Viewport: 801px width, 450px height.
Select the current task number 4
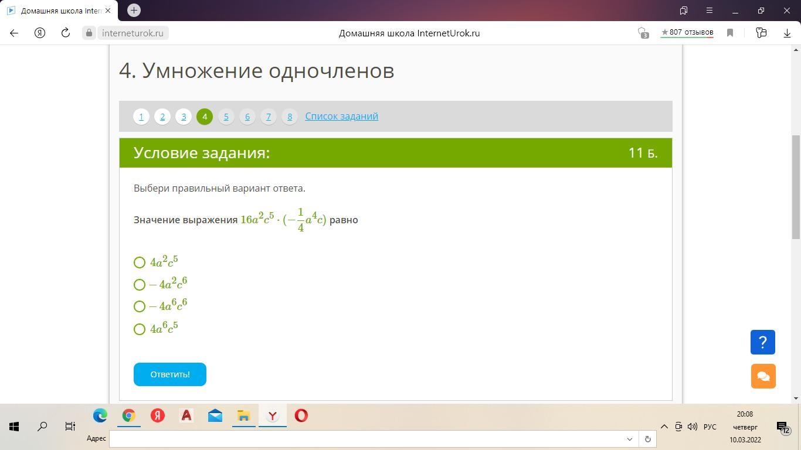205,116
